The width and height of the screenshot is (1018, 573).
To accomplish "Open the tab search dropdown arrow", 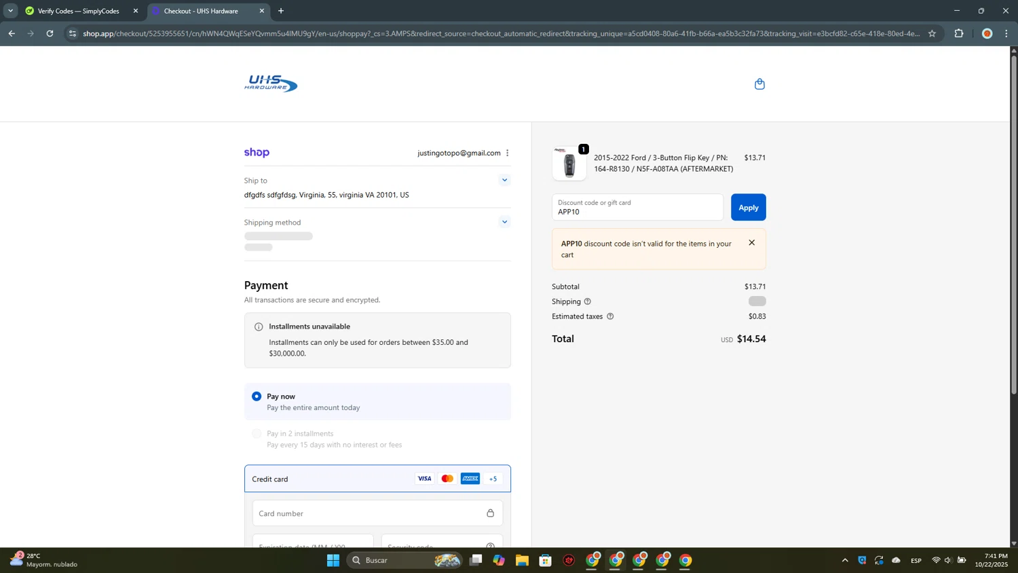I will pyautogui.click(x=10, y=11).
